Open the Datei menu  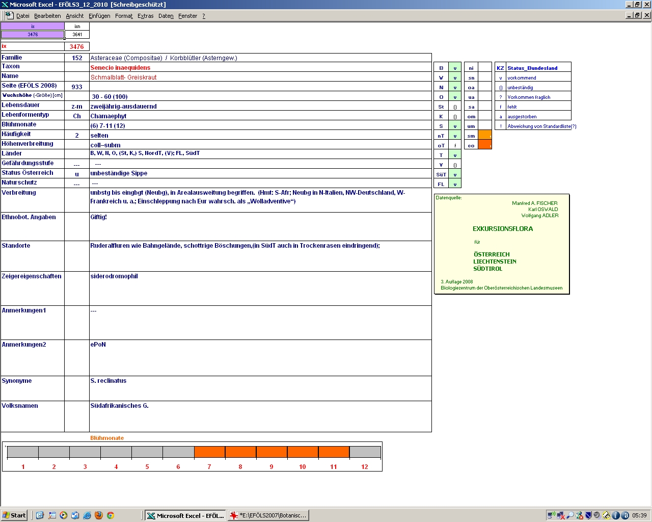[x=23, y=16]
